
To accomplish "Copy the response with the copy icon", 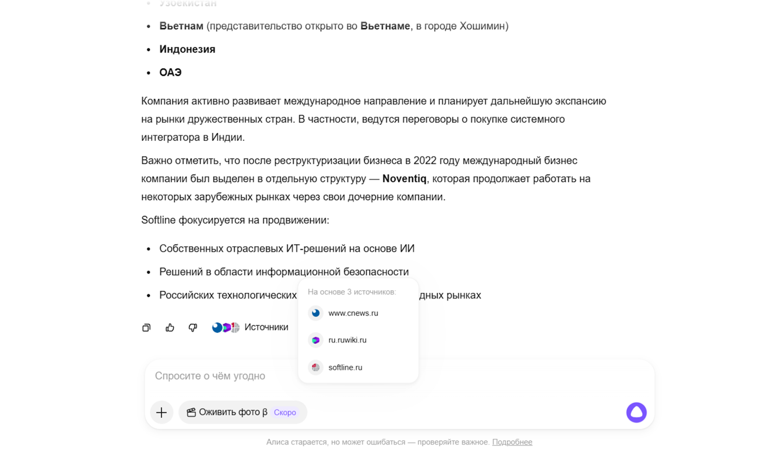I will coord(146,328).
